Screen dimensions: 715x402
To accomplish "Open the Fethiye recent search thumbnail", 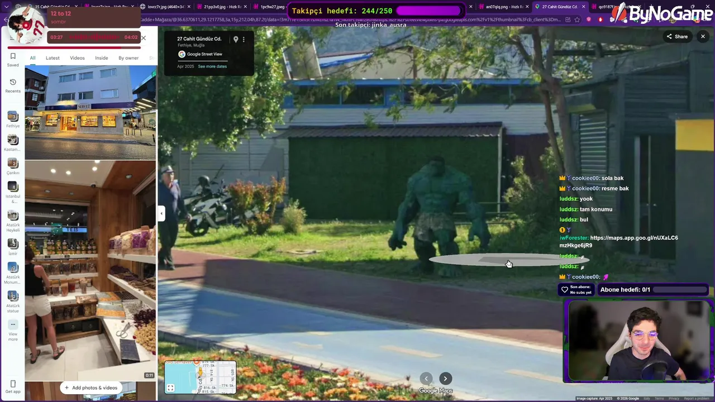I will [x=13, y=116].
